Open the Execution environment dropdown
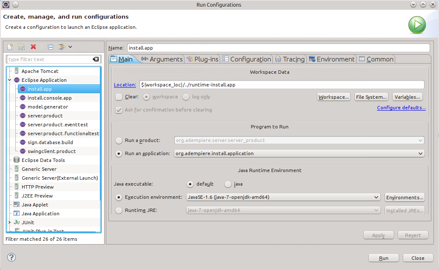Screen dimensions: 439x270 (x=376, y=197)
